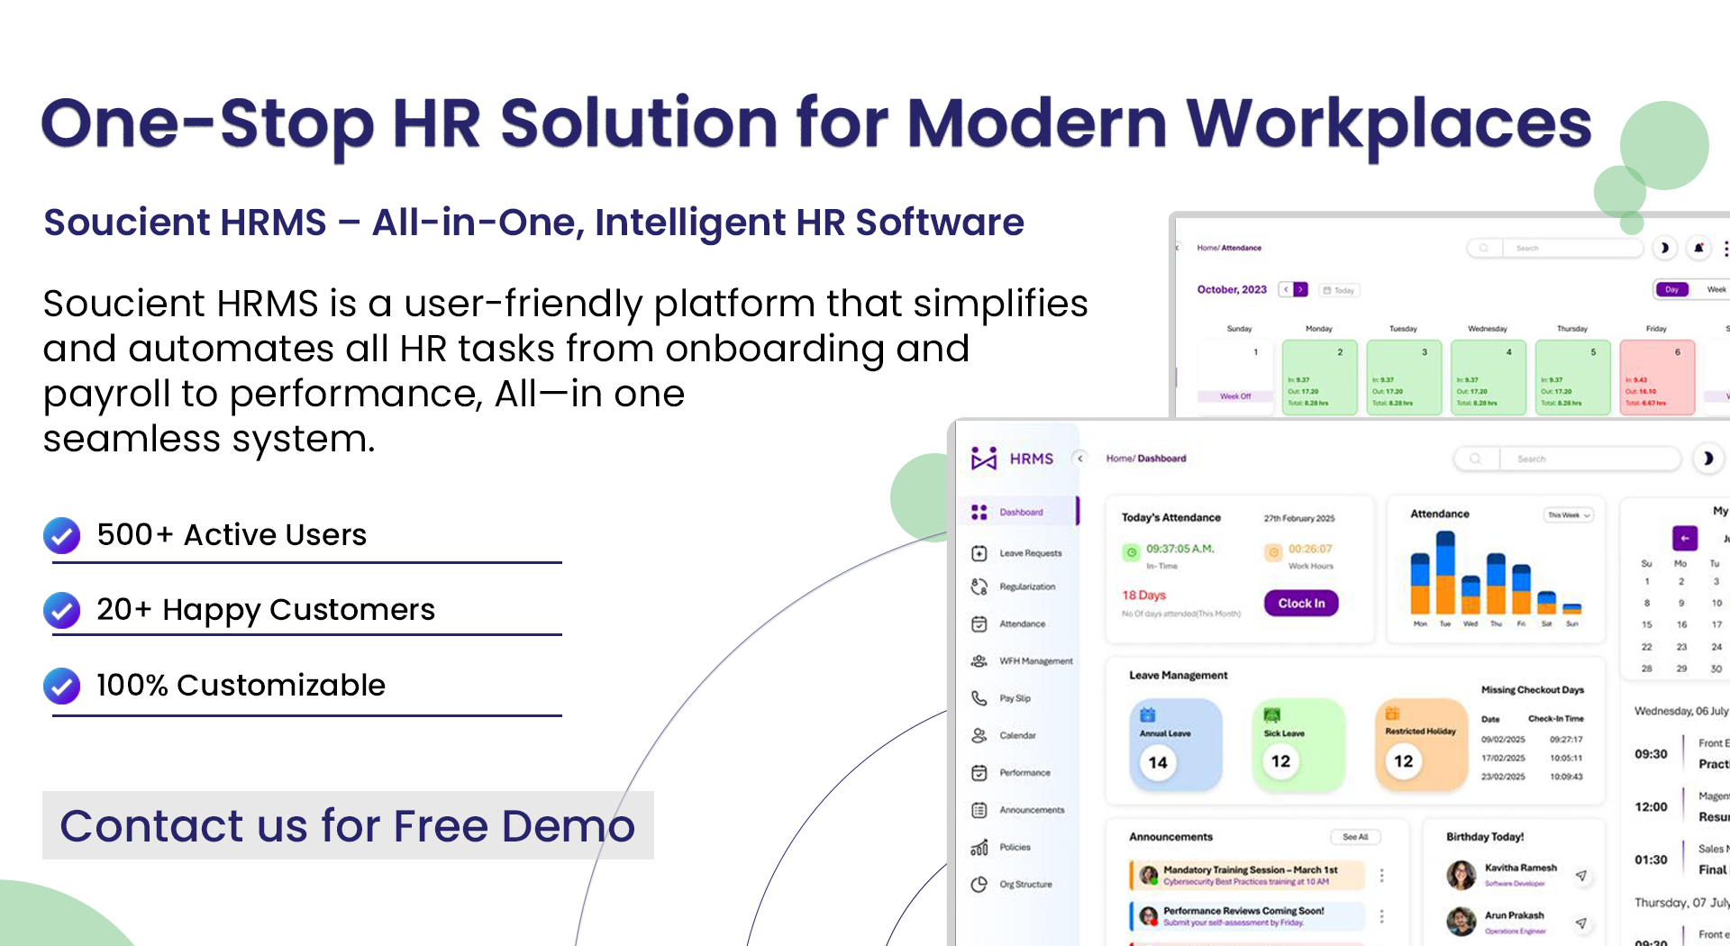Open options menu for Performance Reviews announcement
Screen dimensions: 1730x946
coord(1382,916)
